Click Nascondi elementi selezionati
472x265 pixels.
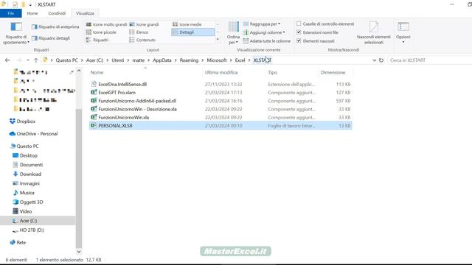pyautogui.click(x=374, y=33)
